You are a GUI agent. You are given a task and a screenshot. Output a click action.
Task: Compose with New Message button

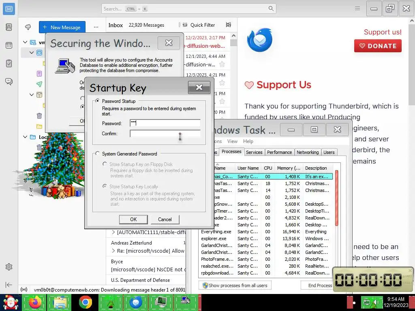pos(62,27)
